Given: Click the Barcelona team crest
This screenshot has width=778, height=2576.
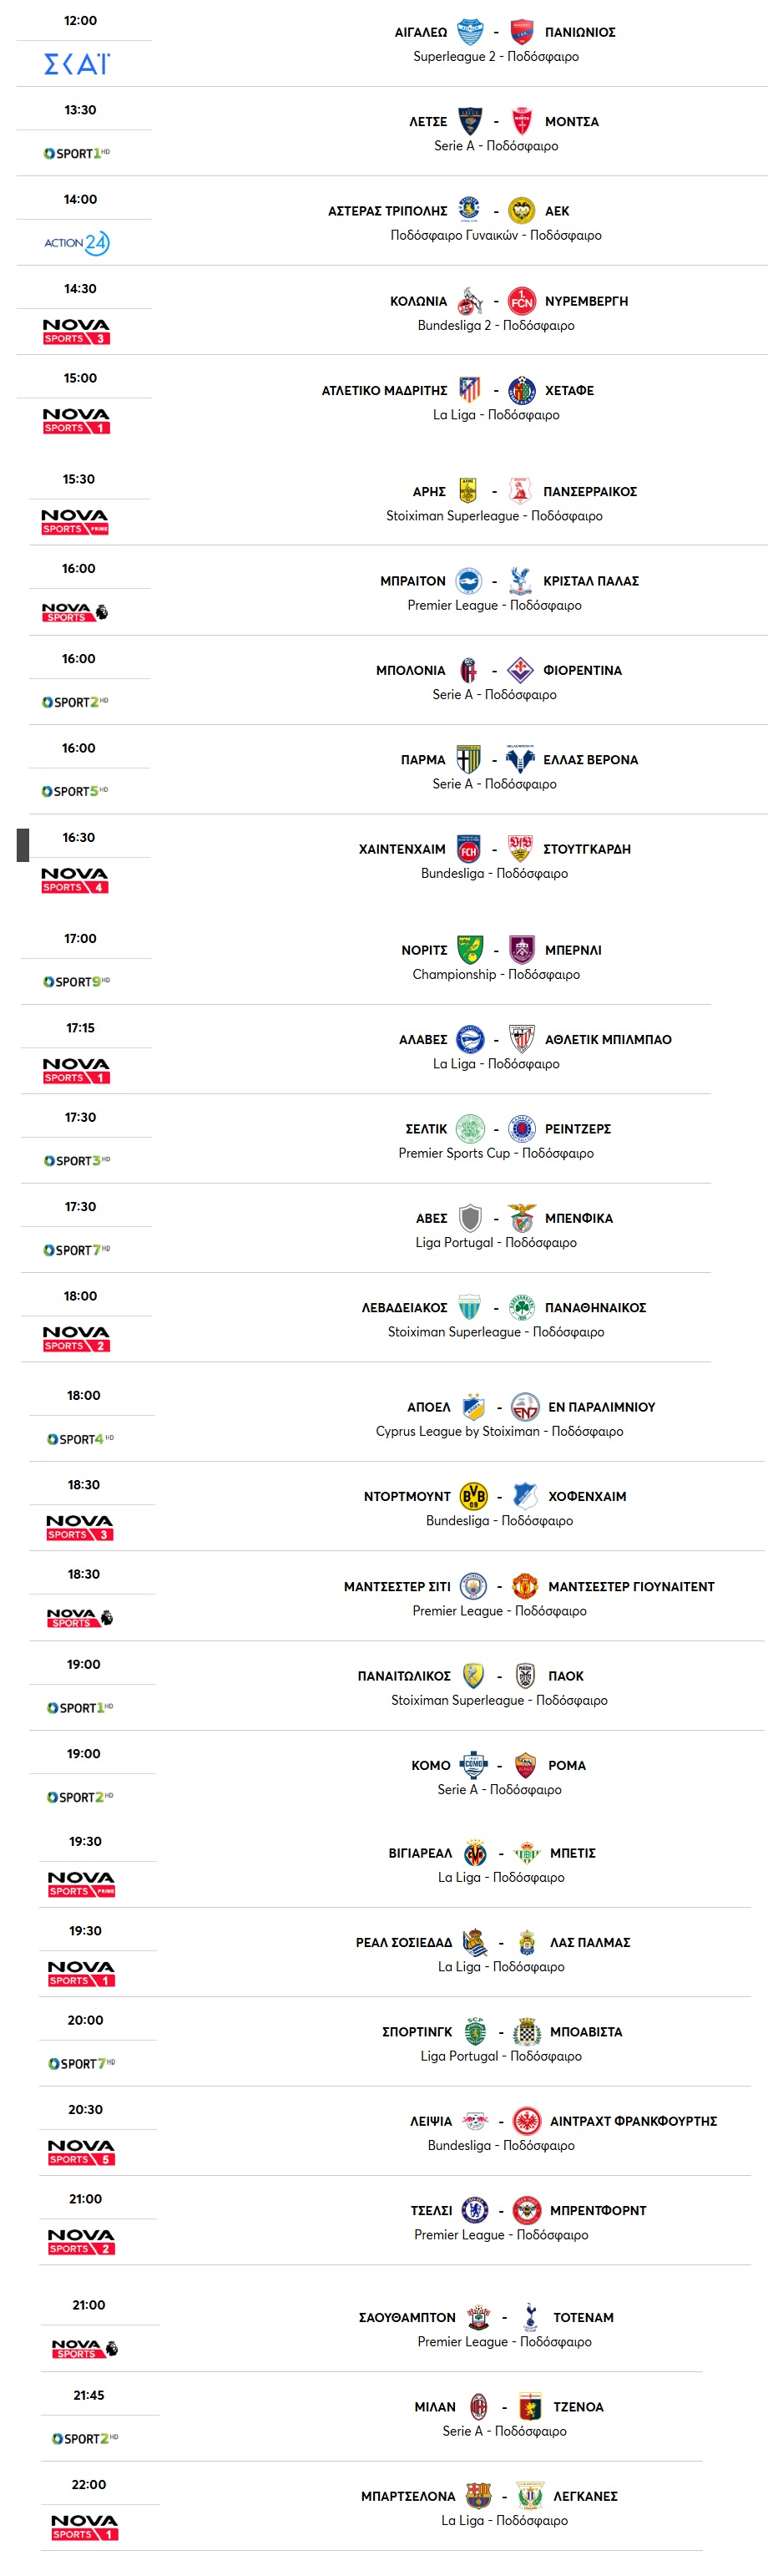Looking at the screenshot, I should click(x=479, y=2496).
